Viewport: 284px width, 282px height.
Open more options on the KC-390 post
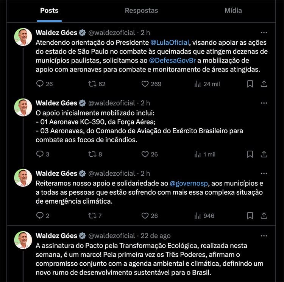pos(264,103)
